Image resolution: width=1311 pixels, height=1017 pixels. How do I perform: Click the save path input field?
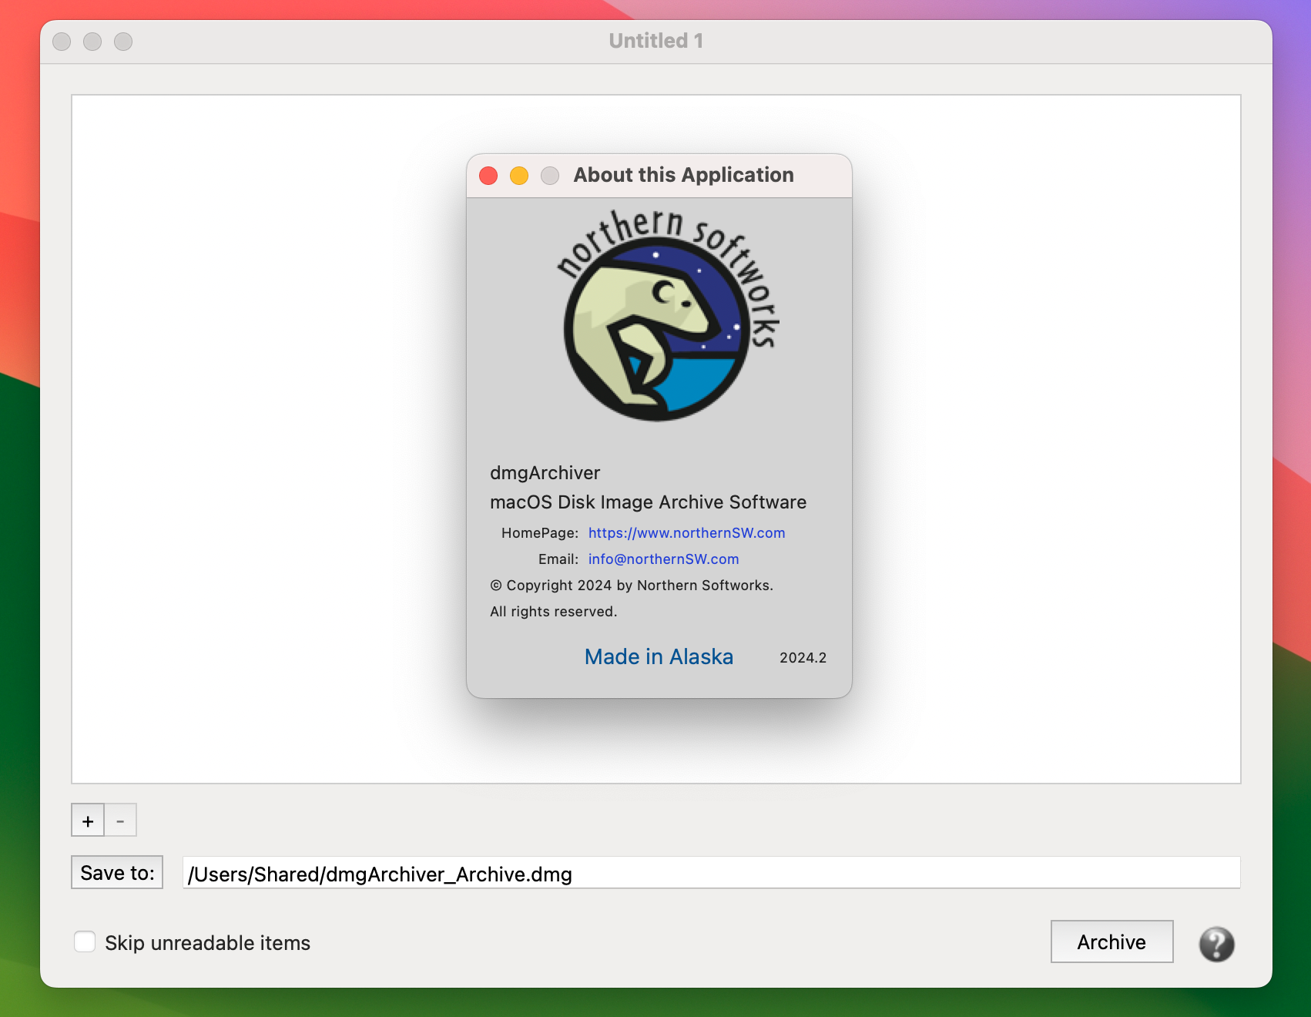[x=711, y=873]
